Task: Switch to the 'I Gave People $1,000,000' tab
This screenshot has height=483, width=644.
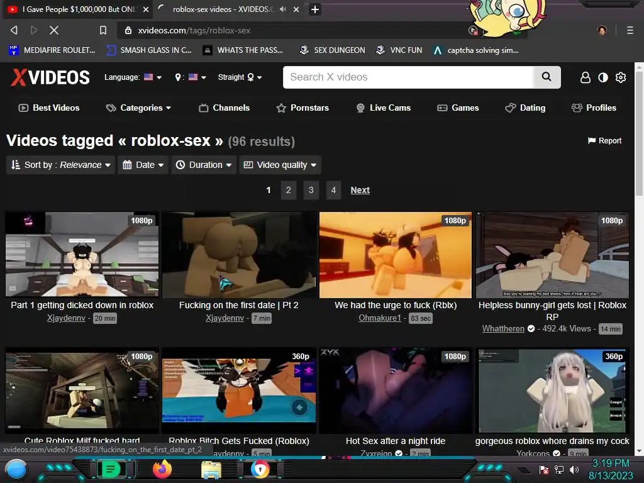Action: [78, 9]
